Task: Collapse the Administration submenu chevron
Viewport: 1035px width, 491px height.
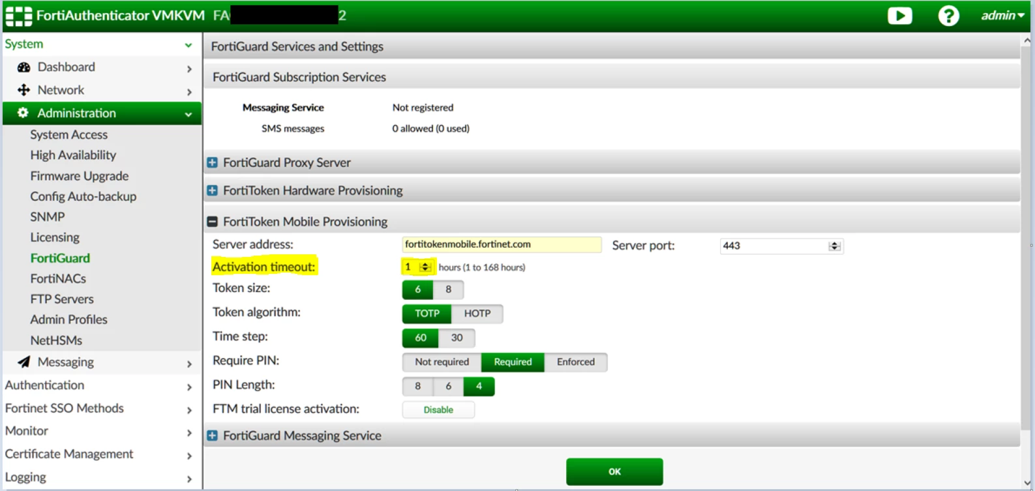Action: coord(188,114)
